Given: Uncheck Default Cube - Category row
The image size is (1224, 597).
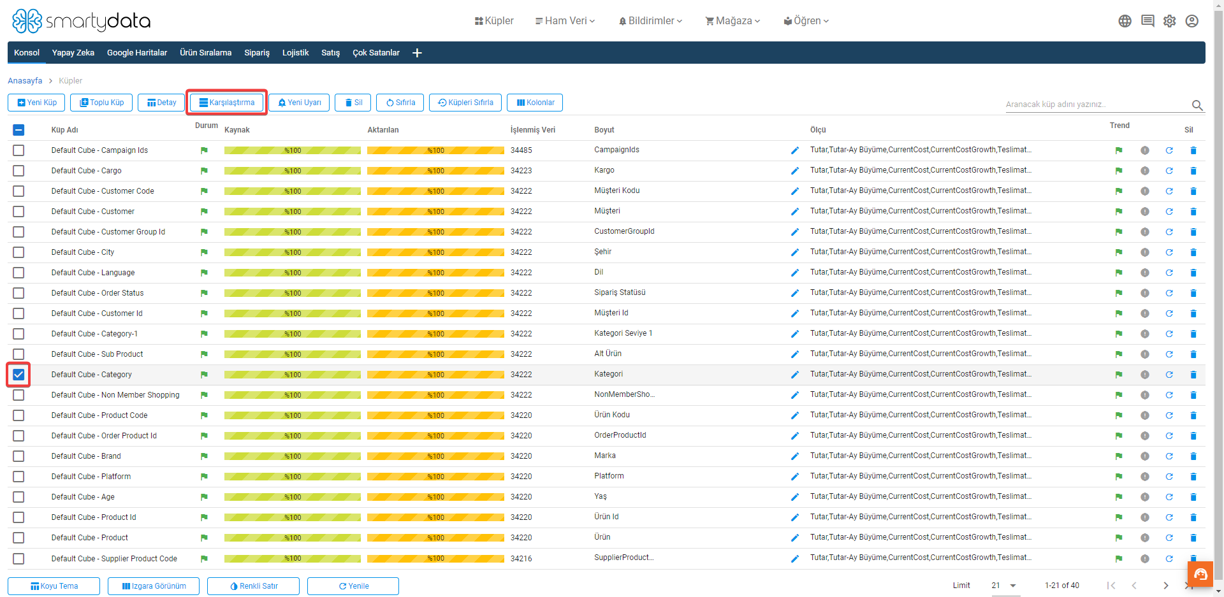Looking at the screenshot, I should coord(18,375).
